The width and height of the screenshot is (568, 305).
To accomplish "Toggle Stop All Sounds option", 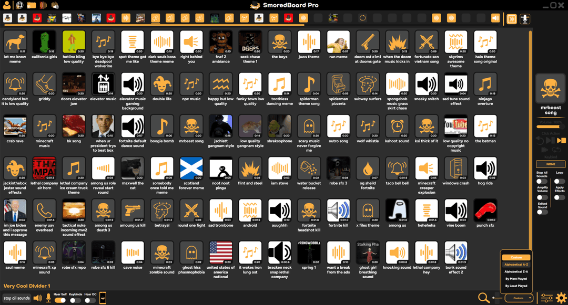I will click(542, 182).
